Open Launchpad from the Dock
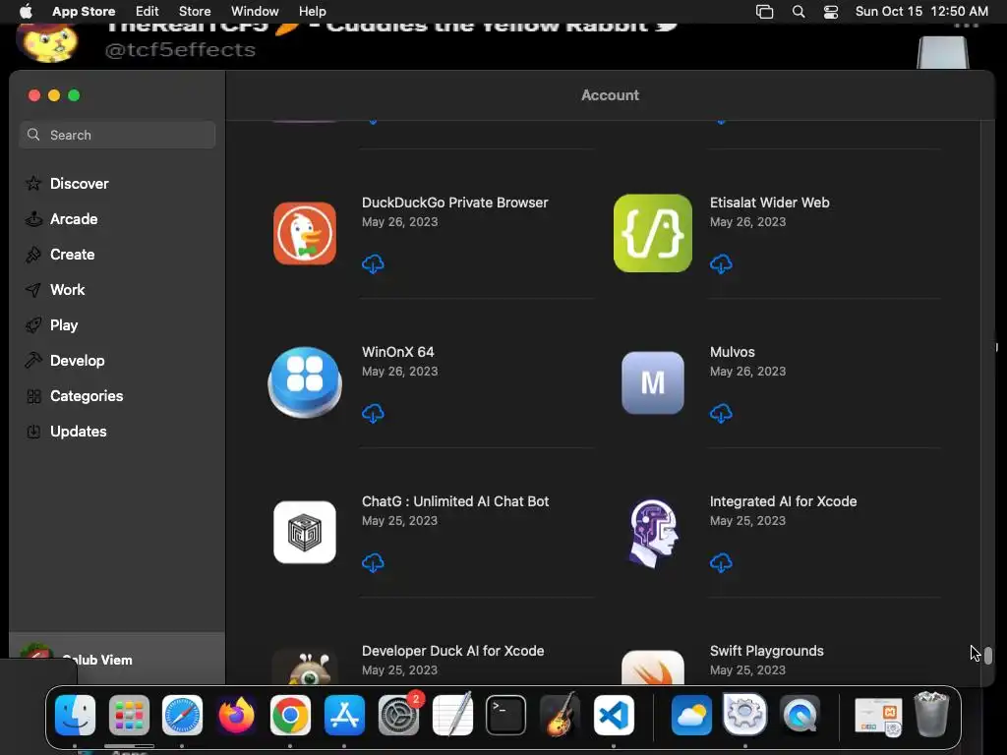This screenshot has width=1007, height=755. [x=129, y=715]
